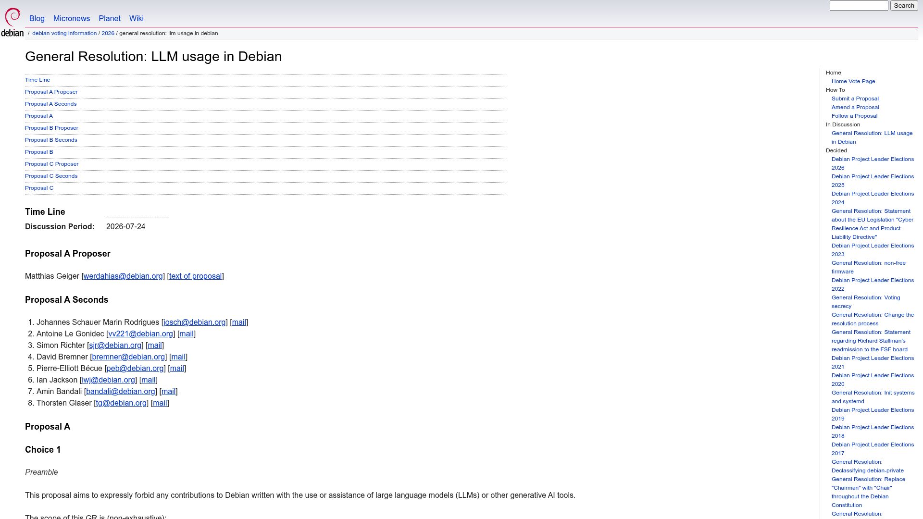This screenshot has height=519, width=923.
Task: Click tg@debian.org email link
Action: coord(121,403)
